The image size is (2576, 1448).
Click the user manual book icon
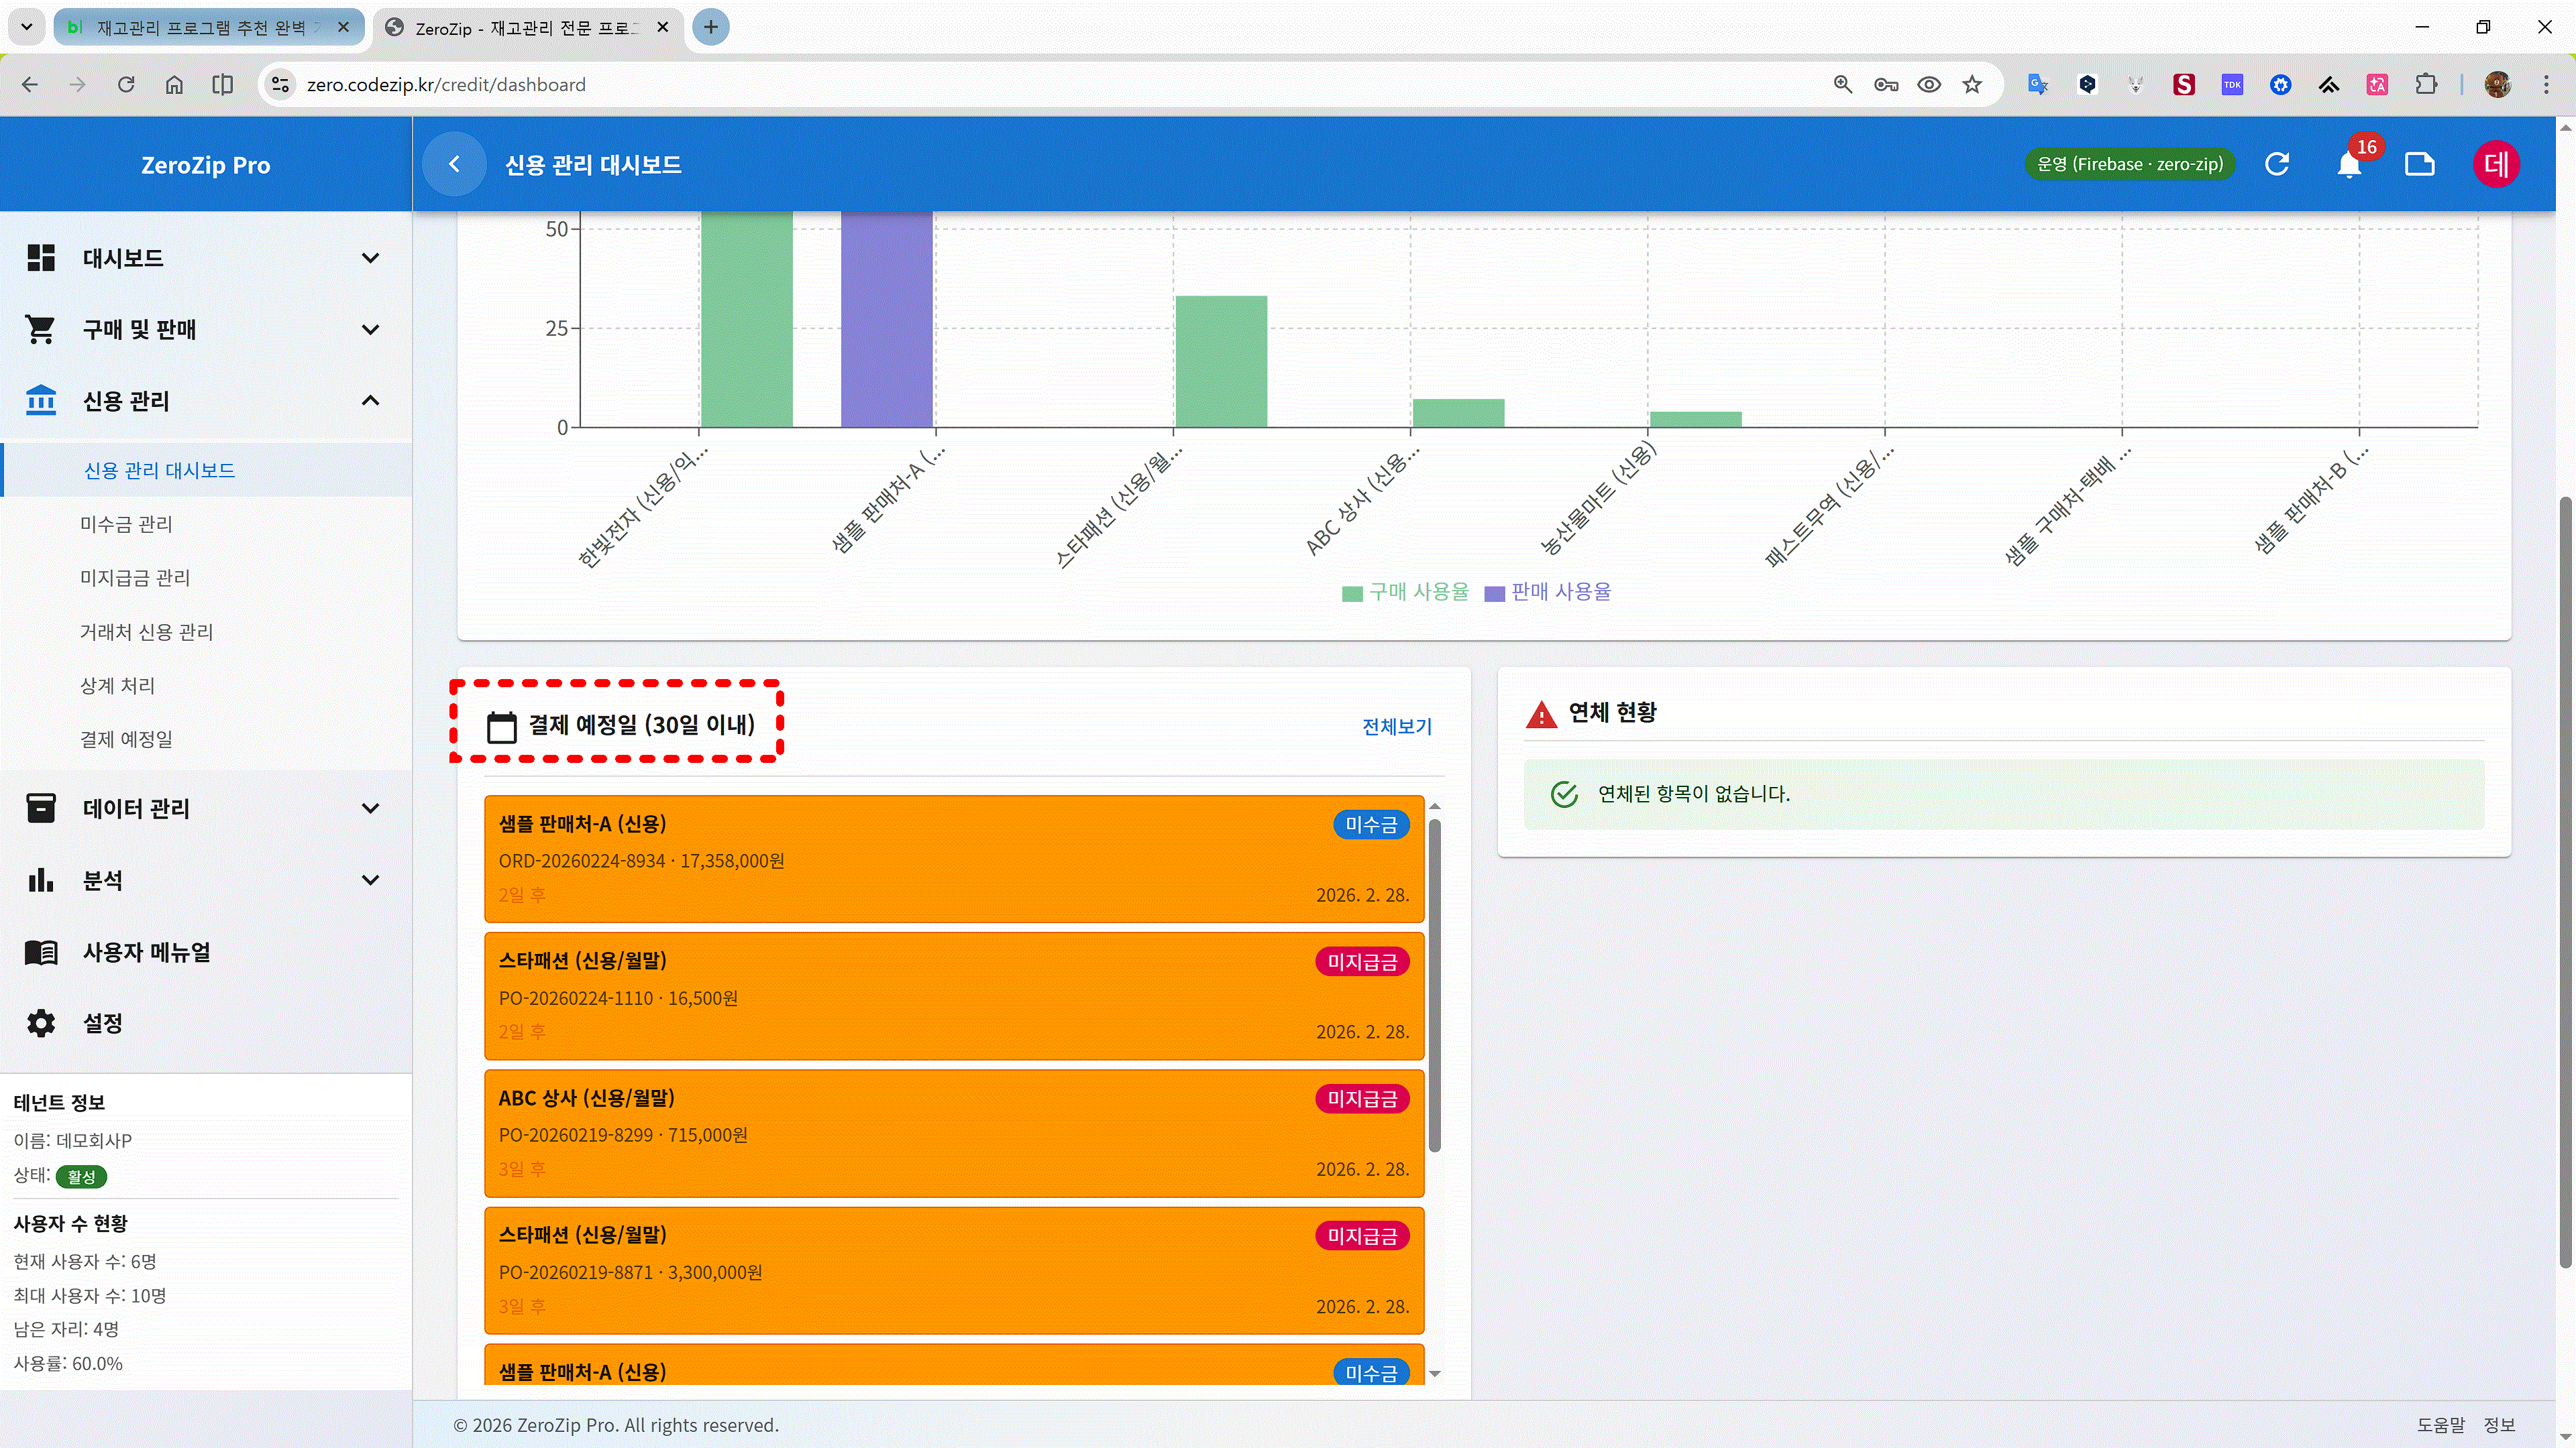tap(41, 953)
